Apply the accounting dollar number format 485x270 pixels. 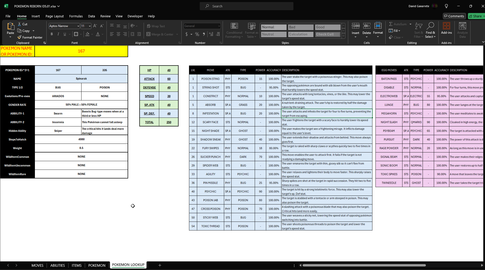186,34
